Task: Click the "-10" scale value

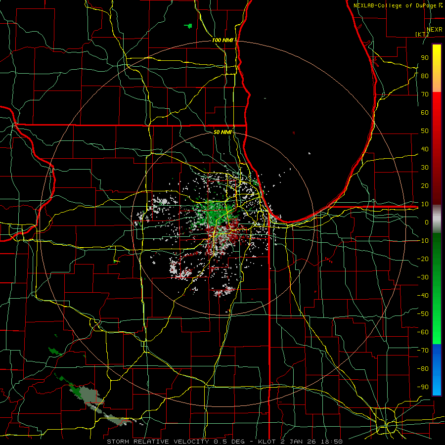Action: pos(423,241)
